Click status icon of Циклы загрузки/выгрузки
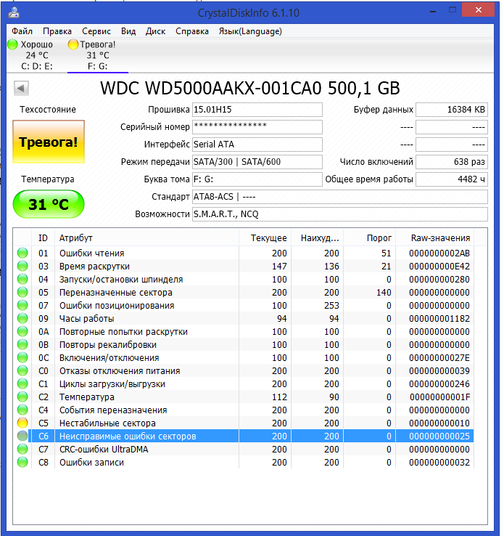This screenshot has height=536, width=504. click(22, 384)
